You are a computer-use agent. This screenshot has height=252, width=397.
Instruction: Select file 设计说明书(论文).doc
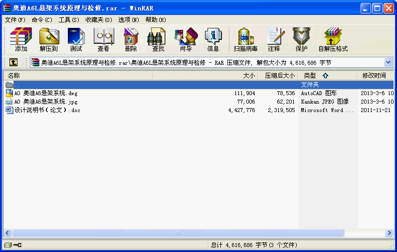click(x=47, y=110)
